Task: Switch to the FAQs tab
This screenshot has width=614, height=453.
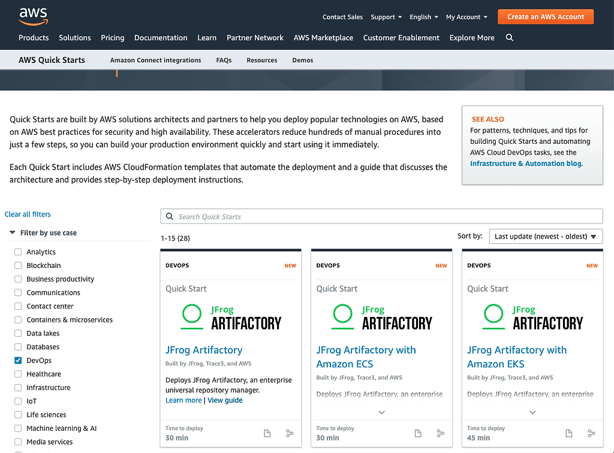Action: pos(224,60)
